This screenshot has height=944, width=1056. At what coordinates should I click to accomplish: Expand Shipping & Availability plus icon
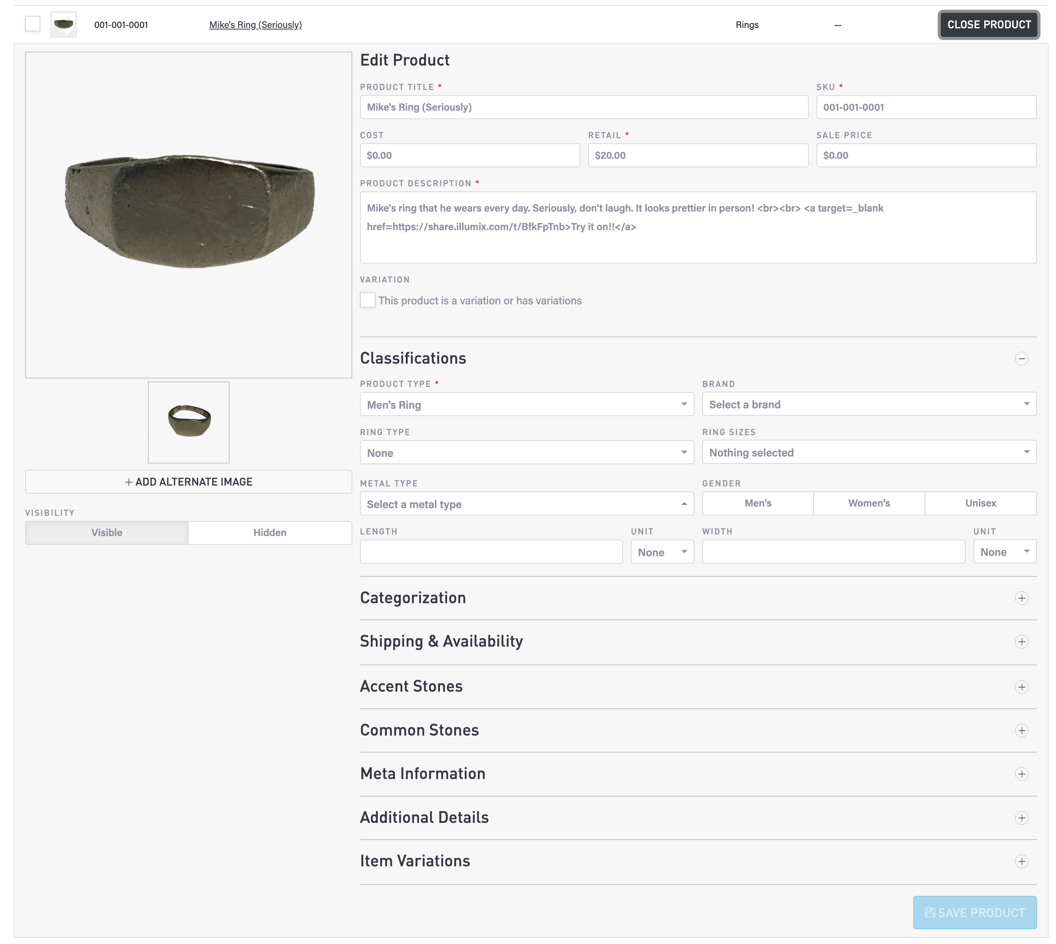coord(1021,642)
